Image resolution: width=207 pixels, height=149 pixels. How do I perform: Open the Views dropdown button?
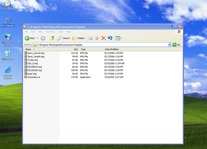pyautogui.click(x=119, y=38)
